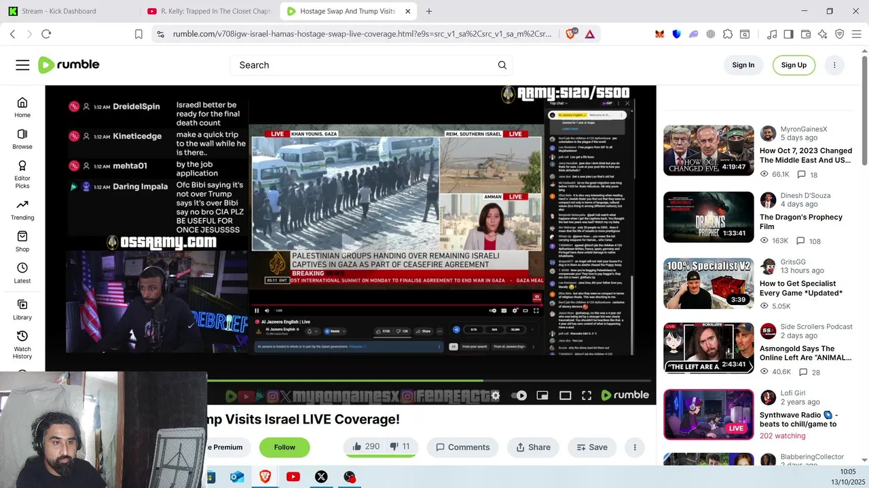Enter fullscreen video mode

click(587, 396)
